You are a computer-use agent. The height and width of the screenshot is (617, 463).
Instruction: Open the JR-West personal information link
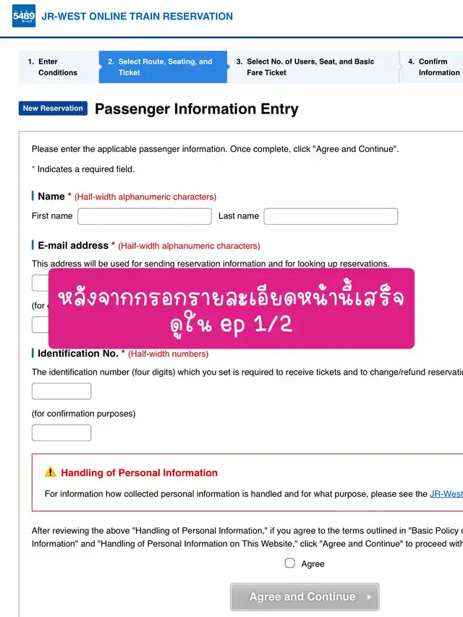(x=446, y=494)
